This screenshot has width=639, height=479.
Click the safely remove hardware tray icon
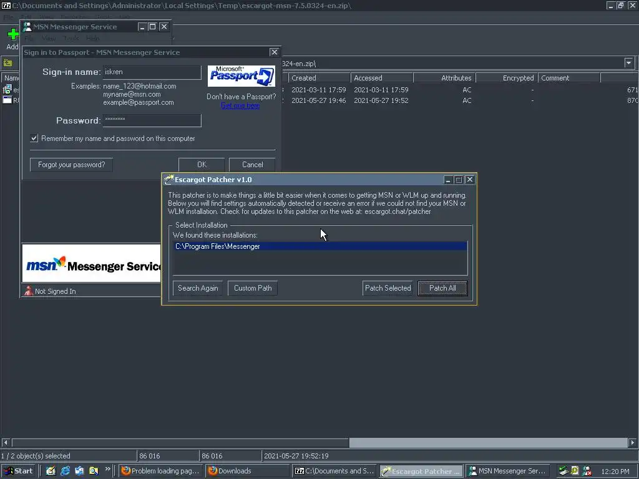(x=563, y=471)
